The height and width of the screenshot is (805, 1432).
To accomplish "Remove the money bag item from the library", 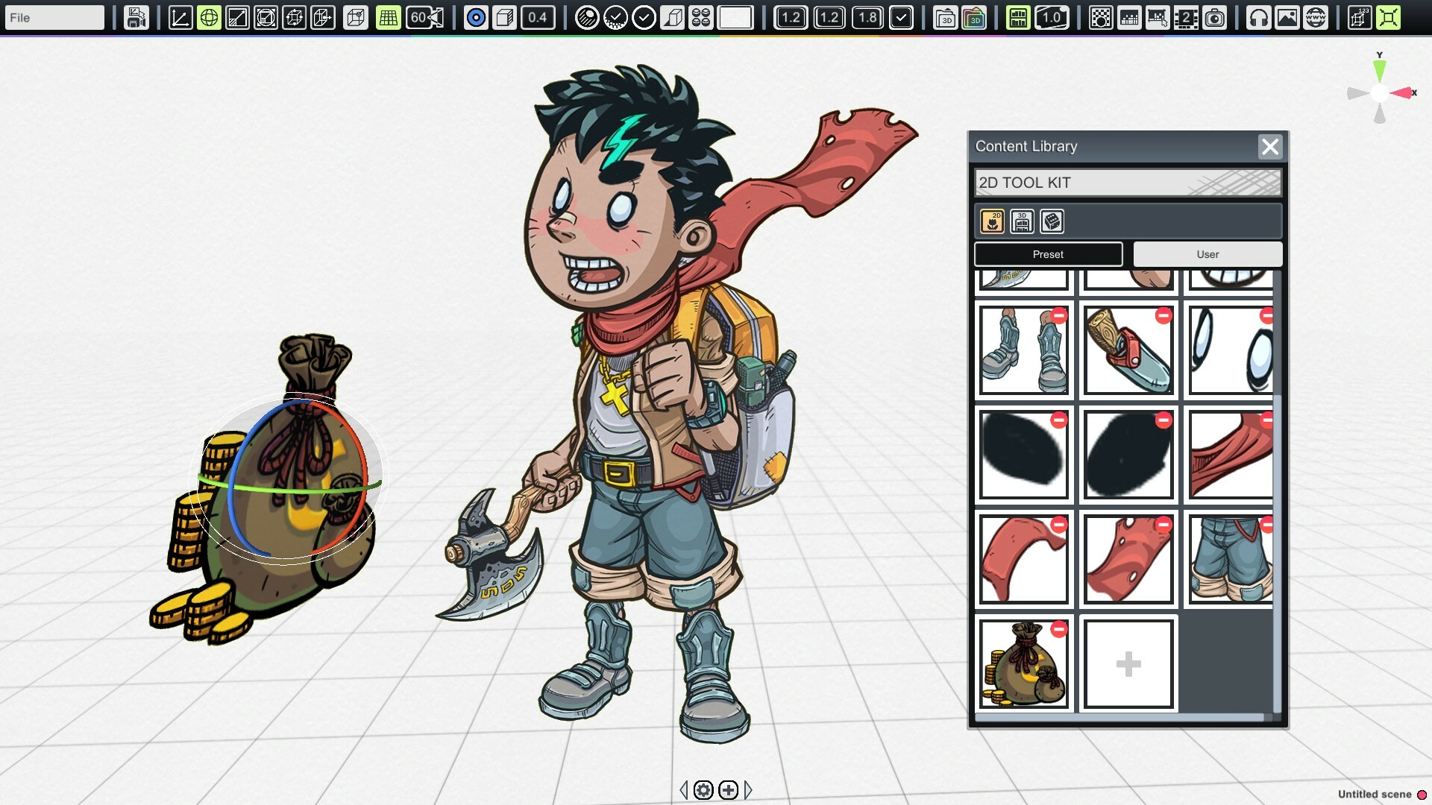I will tap(1059, 630).
